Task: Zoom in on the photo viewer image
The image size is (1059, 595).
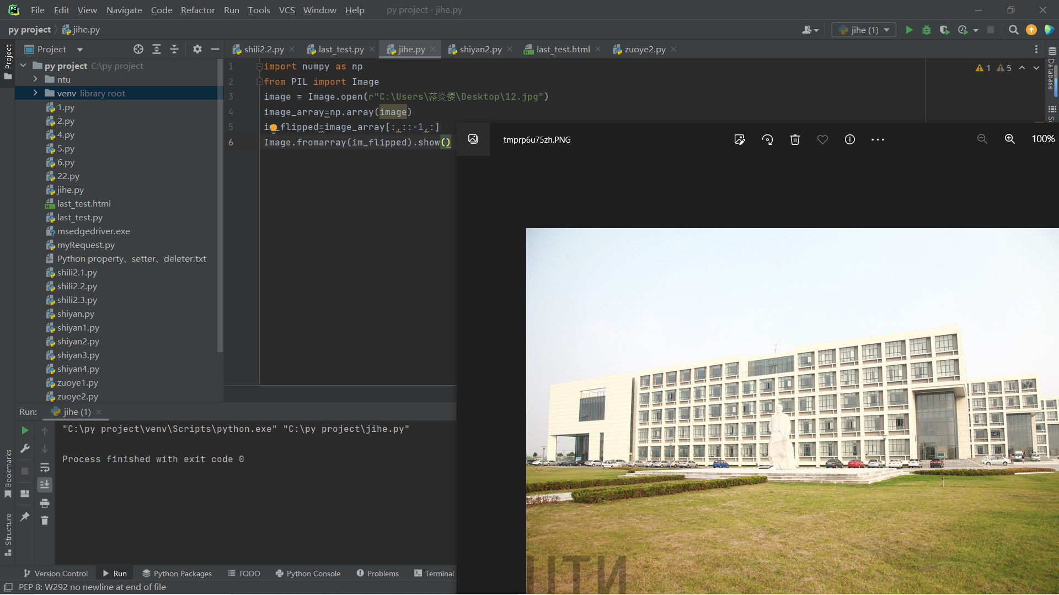Action: (1009, 139)
